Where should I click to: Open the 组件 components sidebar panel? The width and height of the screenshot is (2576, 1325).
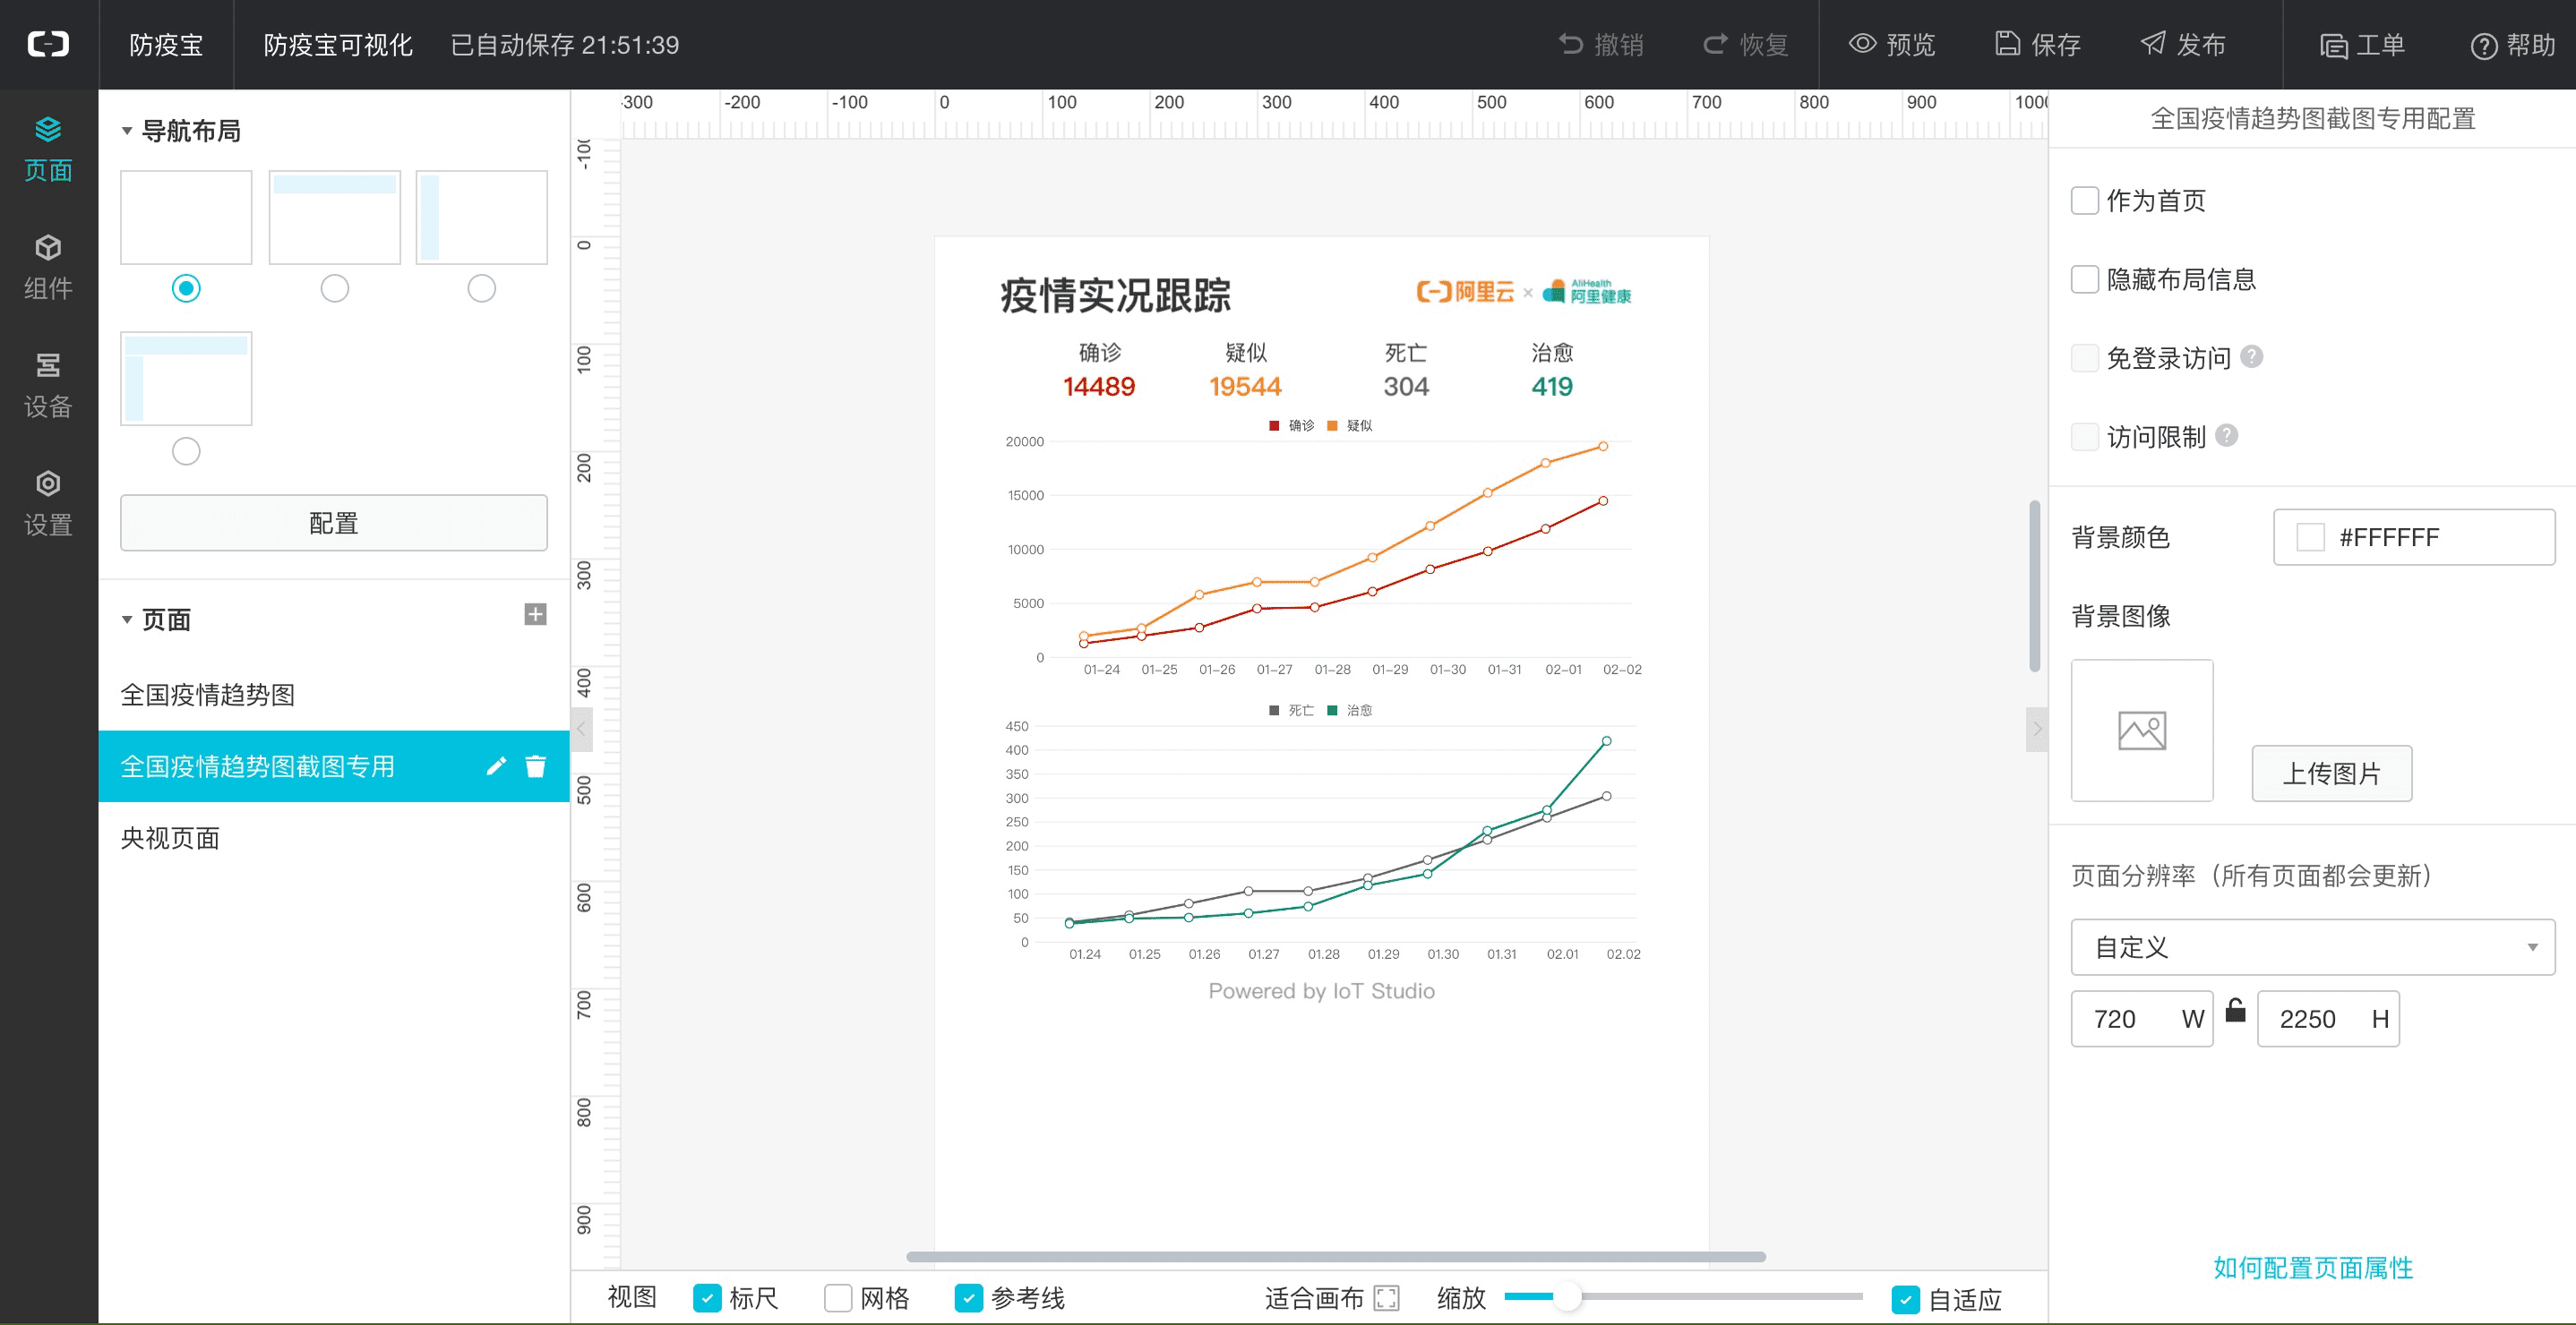[48, 267]
